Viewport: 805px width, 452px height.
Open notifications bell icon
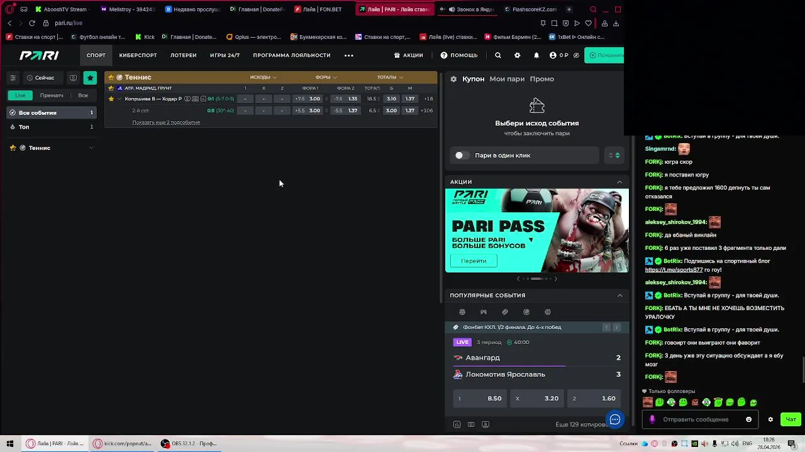click(x=536, y=55)
